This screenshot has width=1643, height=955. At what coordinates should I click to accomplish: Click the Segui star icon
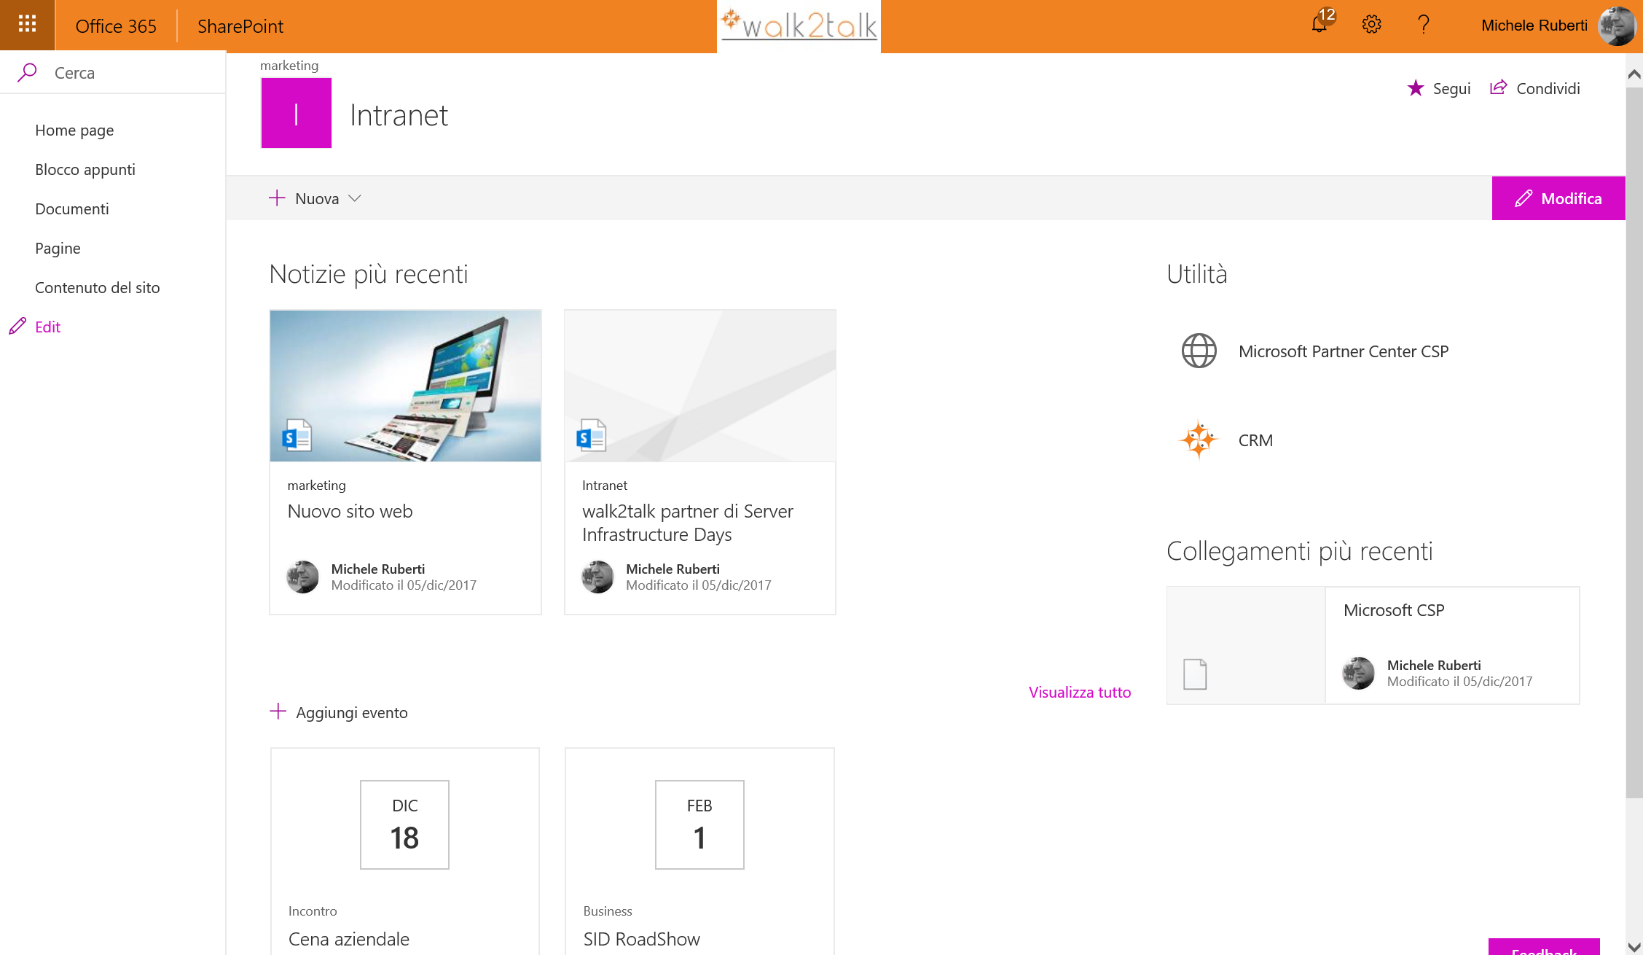1415,88
